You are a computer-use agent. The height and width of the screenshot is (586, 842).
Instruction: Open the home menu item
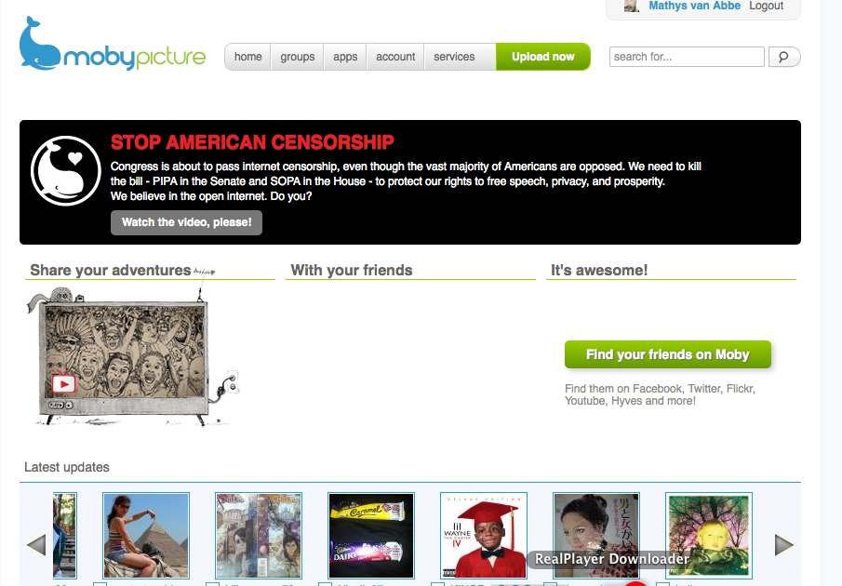tap(247, 57)
